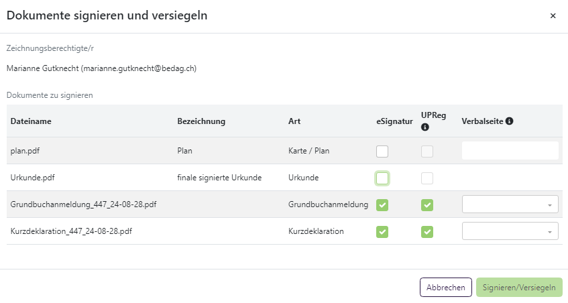Screen dimensions: 568x303
Task: Close the dialog with the X icon
Action: point(553,16)
